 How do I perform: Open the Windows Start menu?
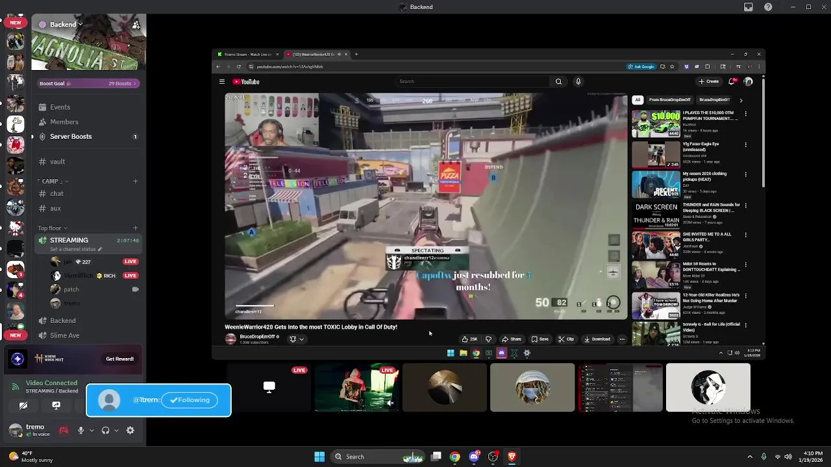(319, 457)
